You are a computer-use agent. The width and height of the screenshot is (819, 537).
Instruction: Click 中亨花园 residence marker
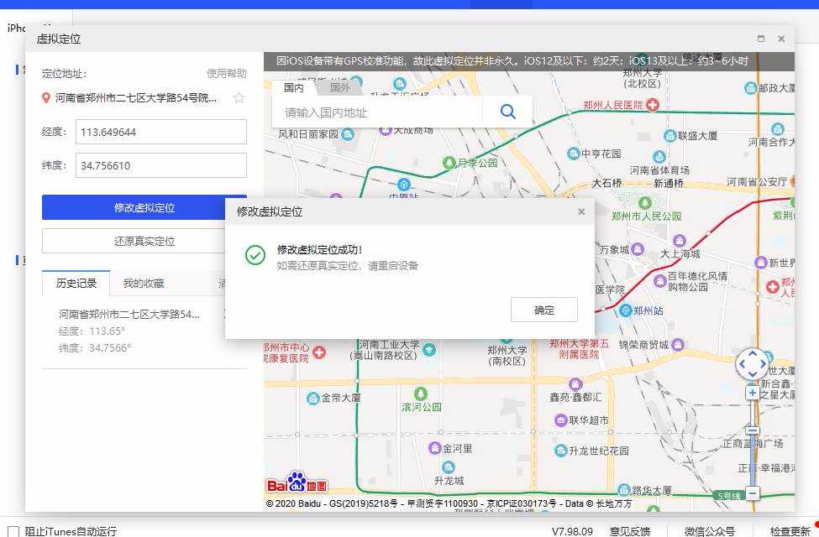(x=574, y=154)
